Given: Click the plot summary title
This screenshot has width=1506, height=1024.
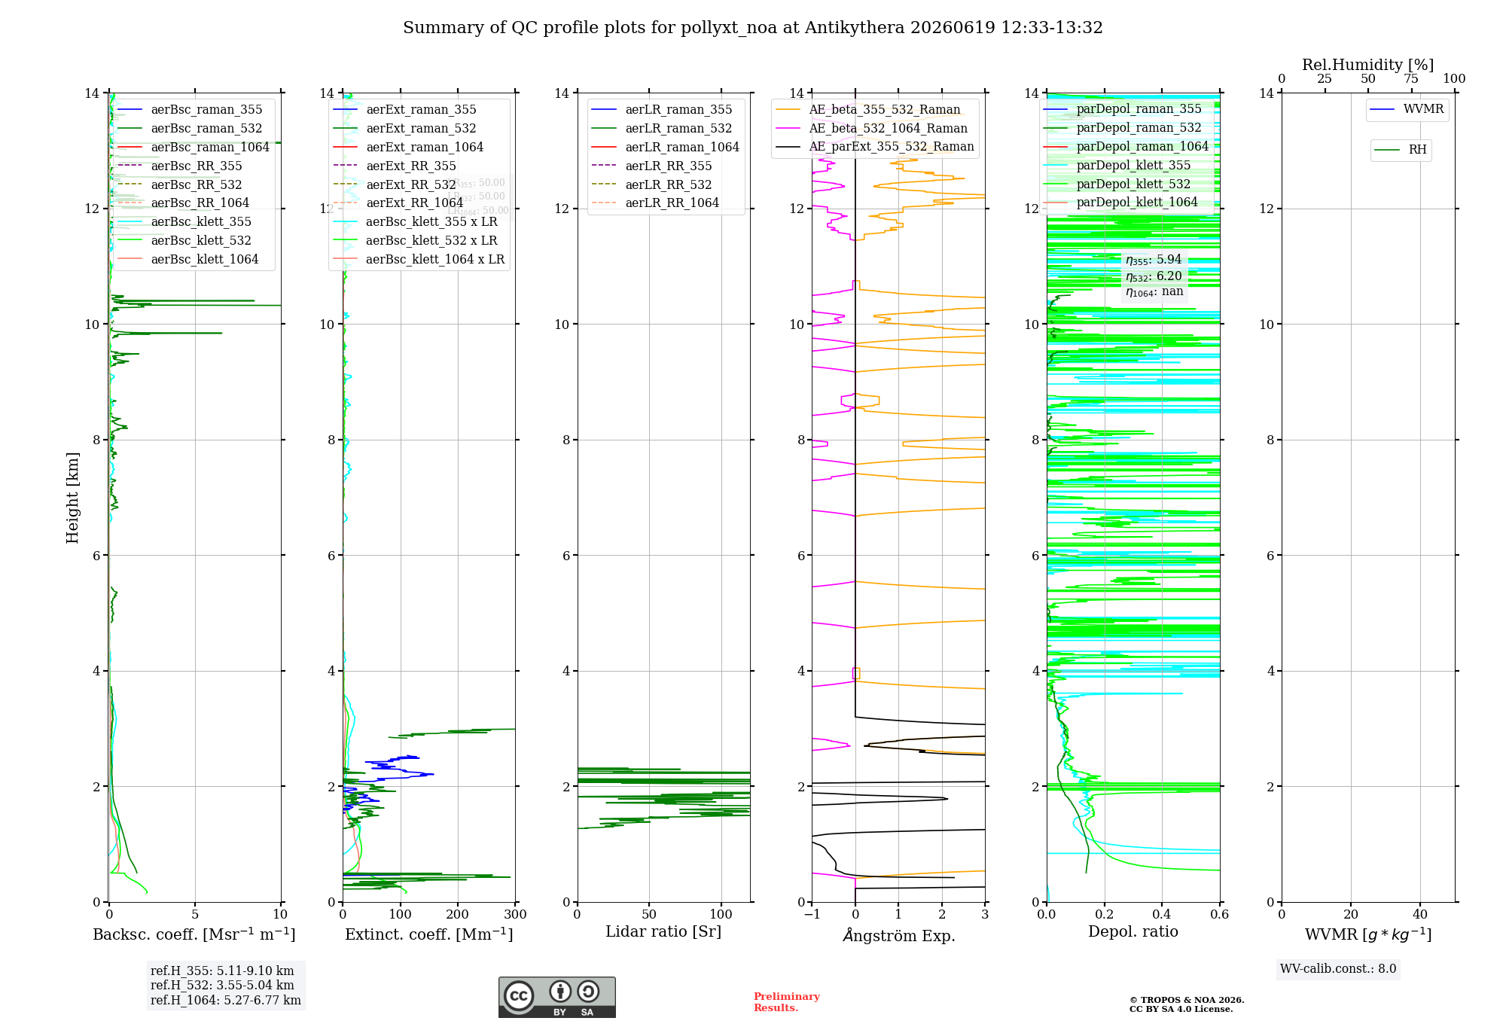Looking at the screenshot, I should pyautogui.click(x=753, y=28).
